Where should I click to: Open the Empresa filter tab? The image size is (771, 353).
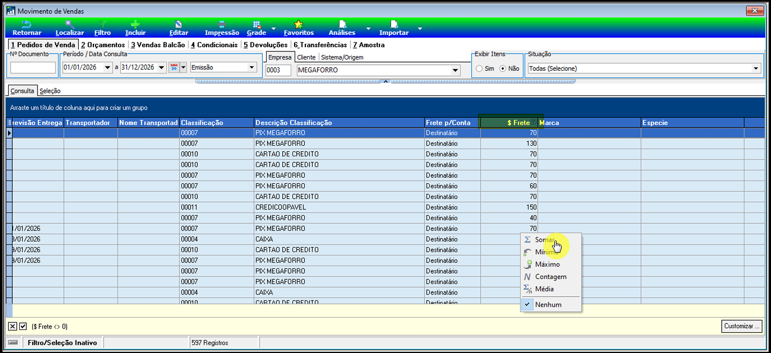coord(280,57)
